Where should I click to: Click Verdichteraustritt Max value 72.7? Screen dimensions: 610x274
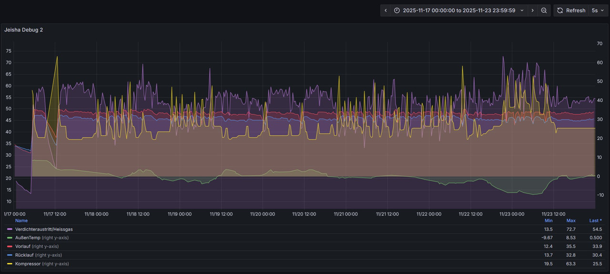571,229
